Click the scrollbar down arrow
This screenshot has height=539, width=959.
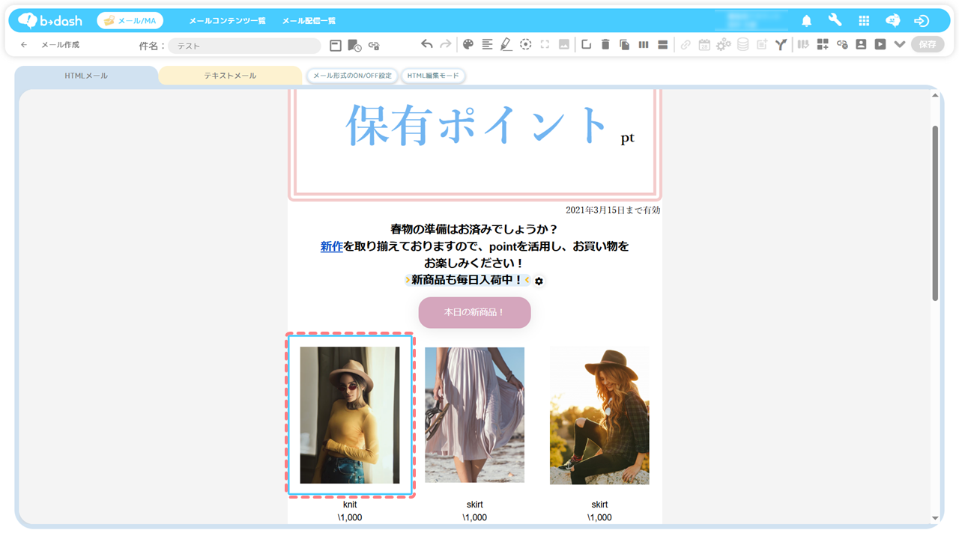point(935,518)
